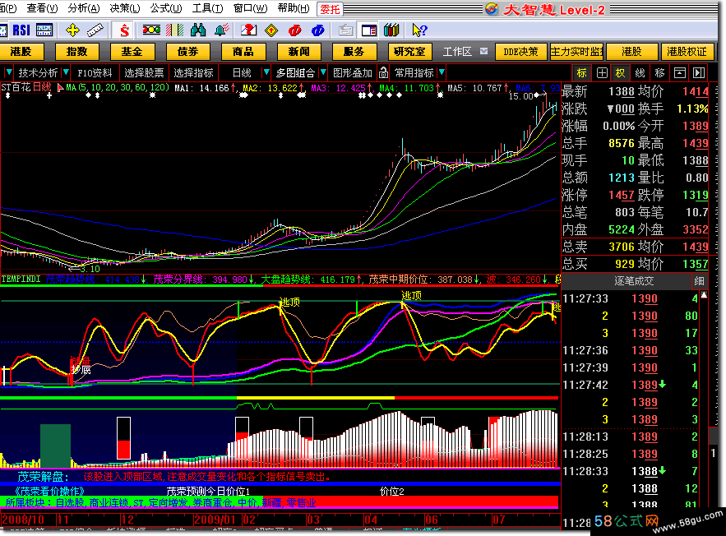This screenshot has width=726, height=536.
Task: Click the 港股 button next to 港股权证
Action: pyautogui.click(x=631, y=51)
